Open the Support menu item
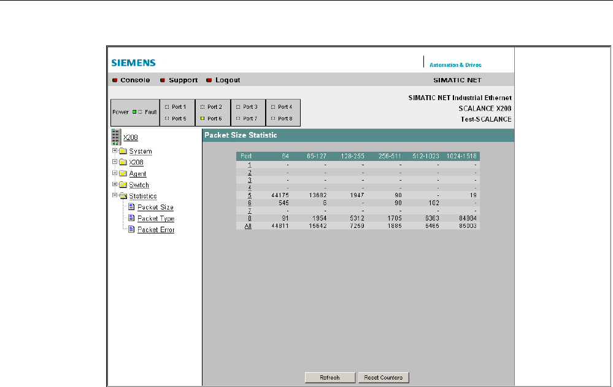 [x=183, y=80]
